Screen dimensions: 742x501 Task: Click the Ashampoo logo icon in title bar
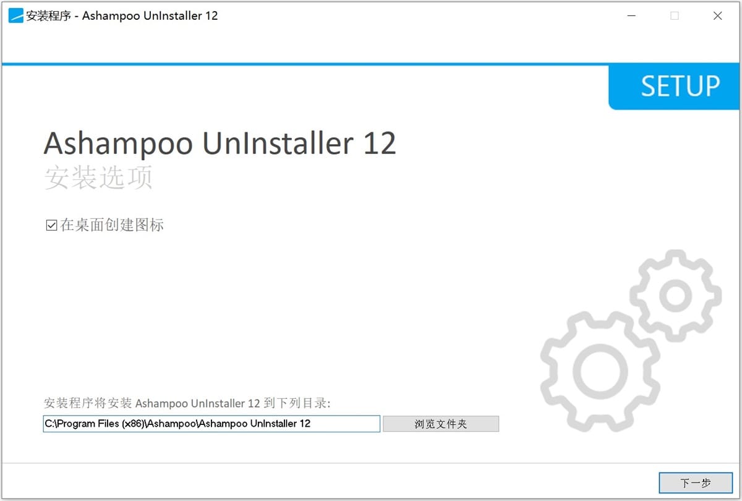[x=15, y=15]
